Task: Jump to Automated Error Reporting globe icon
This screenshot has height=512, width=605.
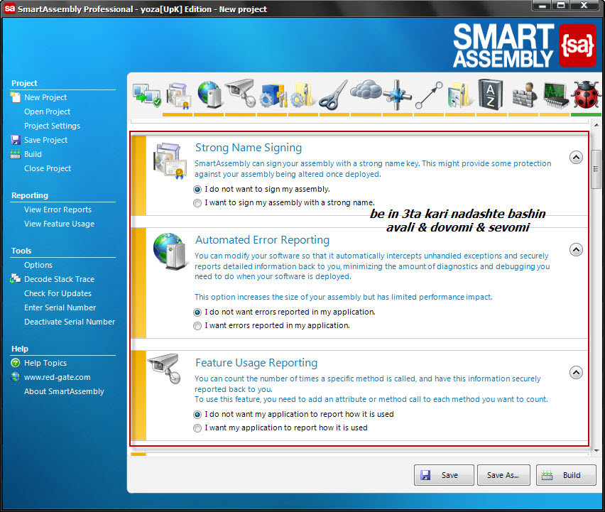Action: pos(209,94)
